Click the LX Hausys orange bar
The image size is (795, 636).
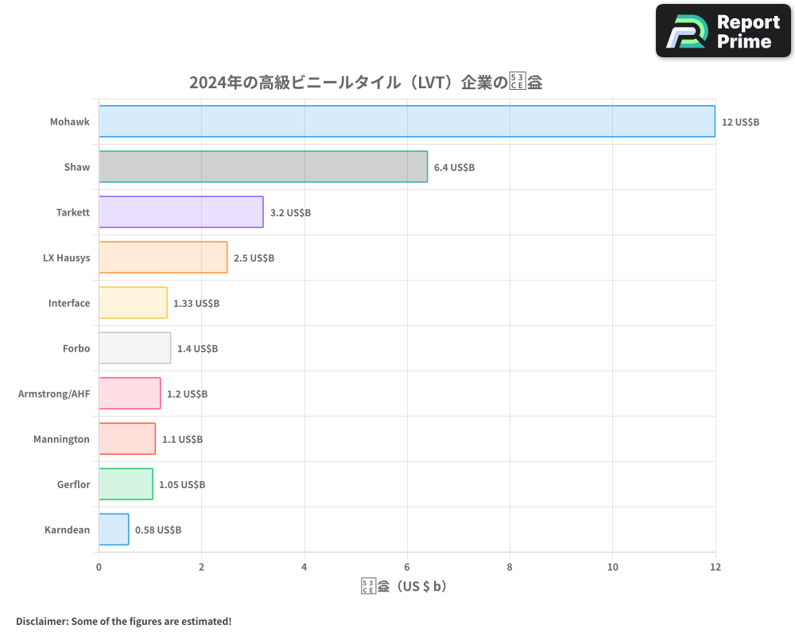click(x=161, y=258)
